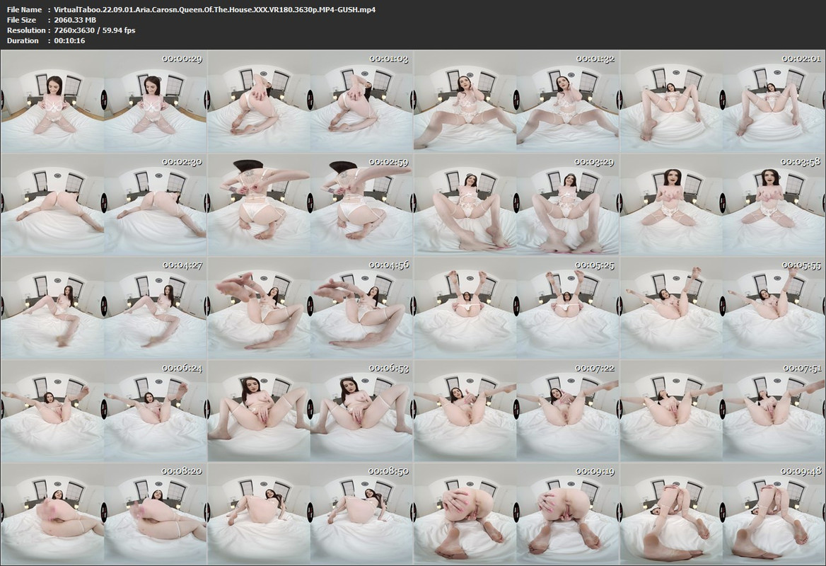Open the thumbnail stamped 00:04:56
The image size is (826, 566).
tap(310, 308)
